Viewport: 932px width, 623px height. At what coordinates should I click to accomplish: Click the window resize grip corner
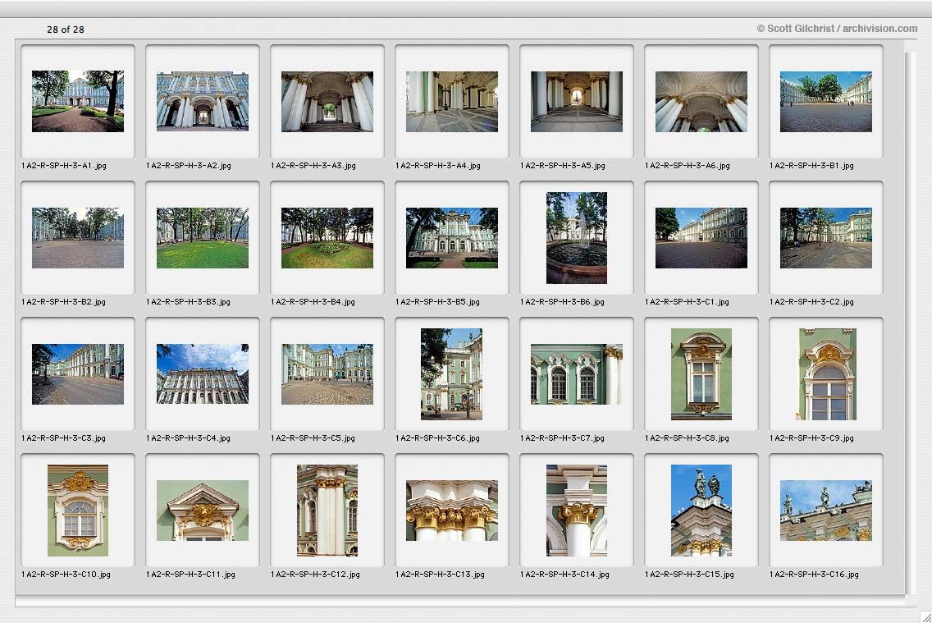tap(925, 617)
